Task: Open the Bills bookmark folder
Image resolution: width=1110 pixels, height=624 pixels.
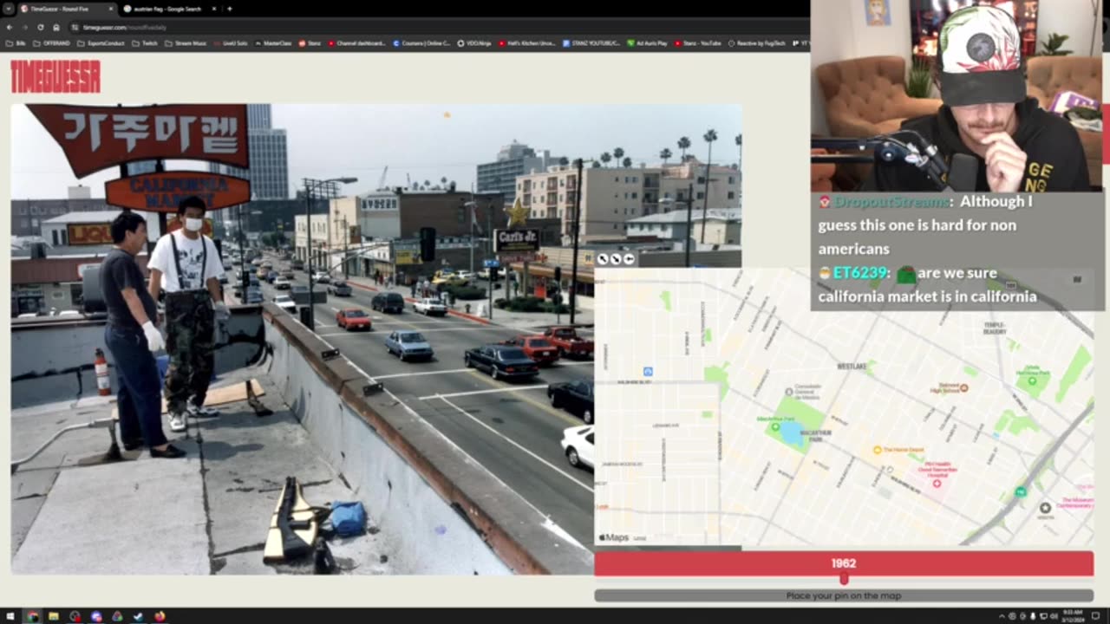Action: coord(16,42)
